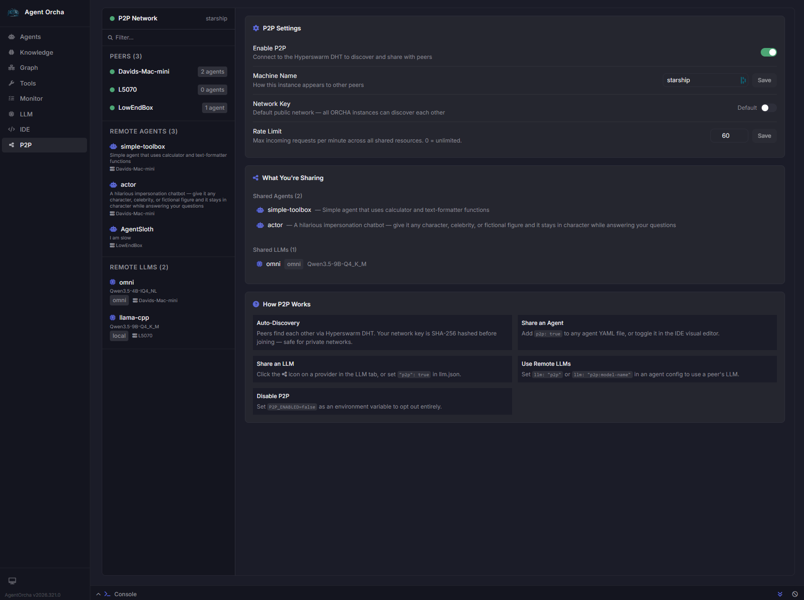Go to the IDE page
Image resolution: width=804 pixels, height=600 pixels.
(25, 130)
